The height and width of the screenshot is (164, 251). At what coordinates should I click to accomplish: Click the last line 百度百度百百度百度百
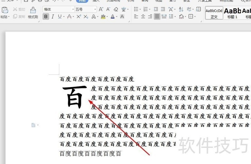point(90,154)
